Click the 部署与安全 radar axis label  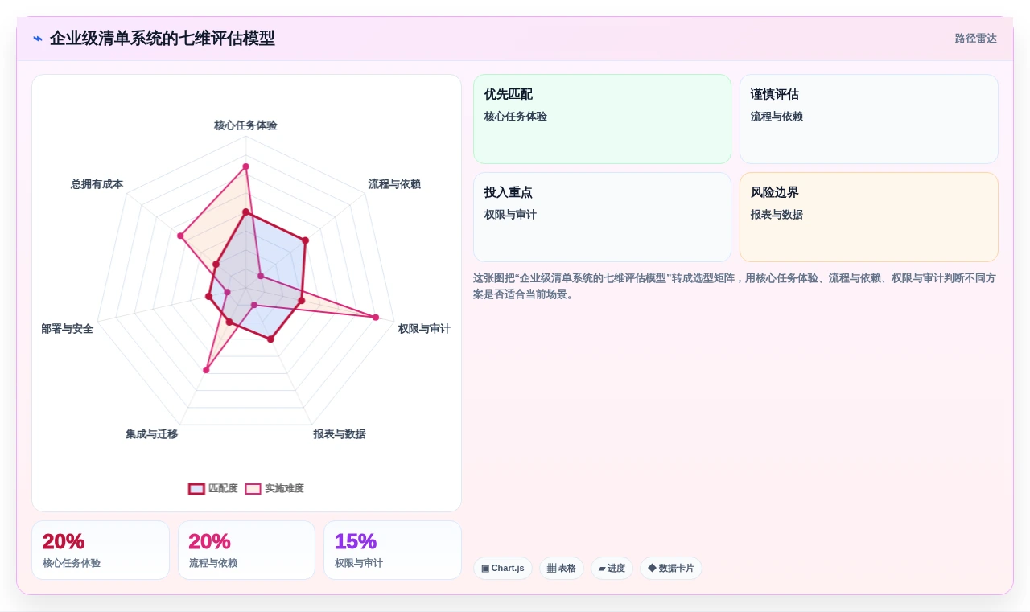click(x=68, y=329)
